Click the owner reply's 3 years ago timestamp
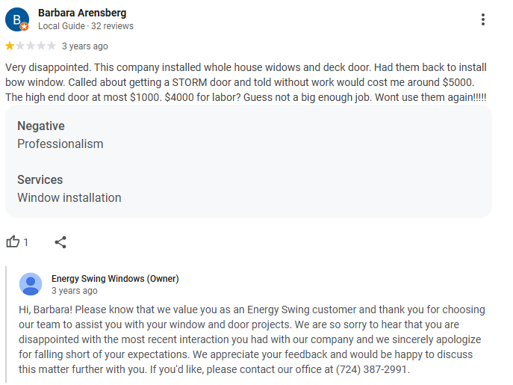 pyautogui.click(x=74, y=291)
